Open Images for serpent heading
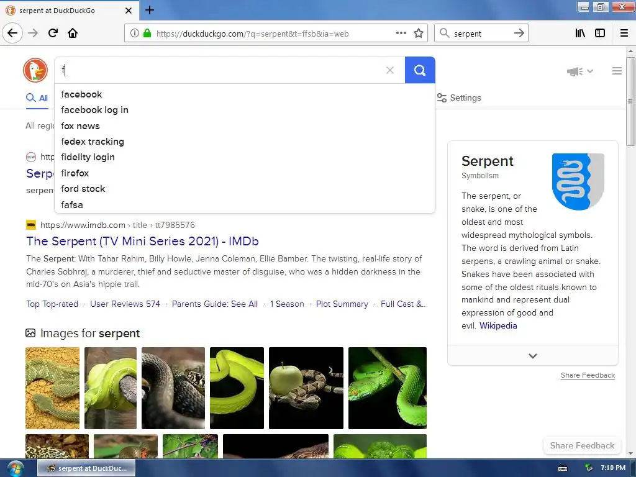This screenshot has height=477, width=636. pyautogui.click(x=90, y=334)
